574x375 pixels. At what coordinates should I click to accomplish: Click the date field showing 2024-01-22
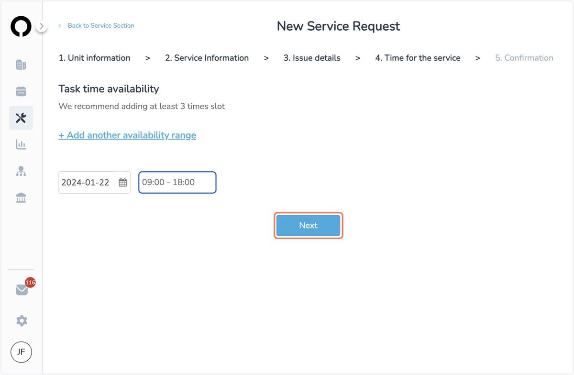click(x=94, y=182)
